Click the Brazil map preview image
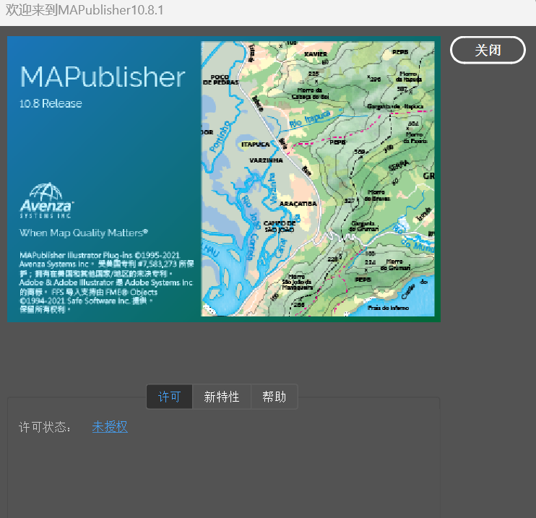This screenshot has width=536, height=518. click(318, 179)
